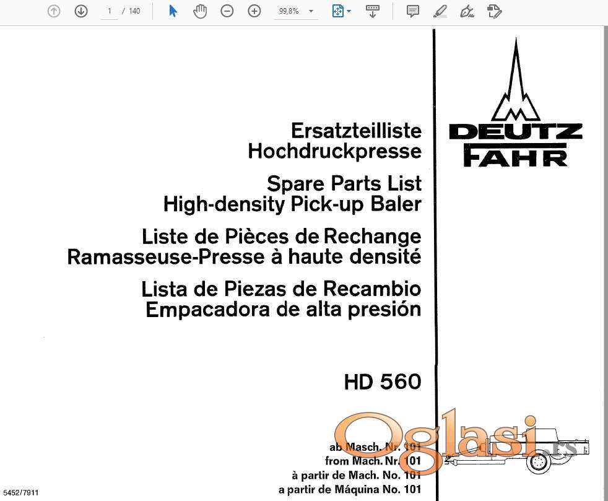Edit the 99,8% zoom value field
The image size is (608, 501).
(x=290, y=11)
